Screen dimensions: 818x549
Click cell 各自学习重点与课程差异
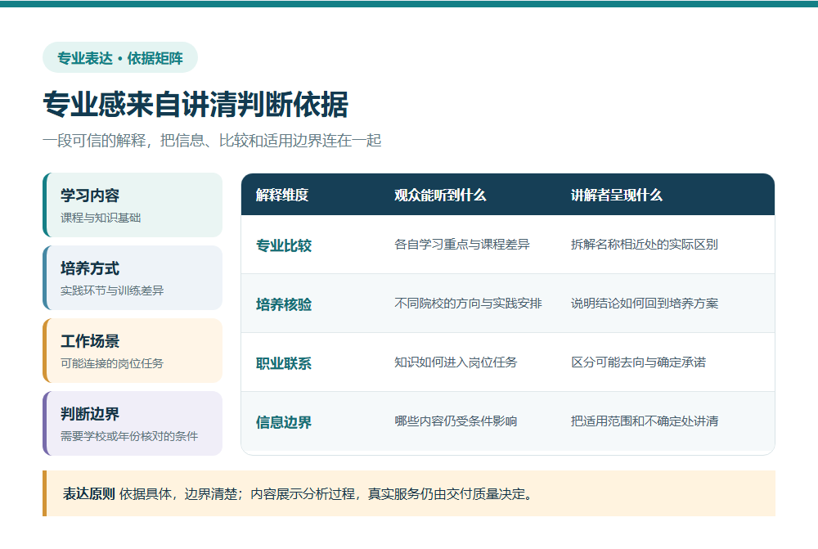pyautogui.click(x=462, y=245)
